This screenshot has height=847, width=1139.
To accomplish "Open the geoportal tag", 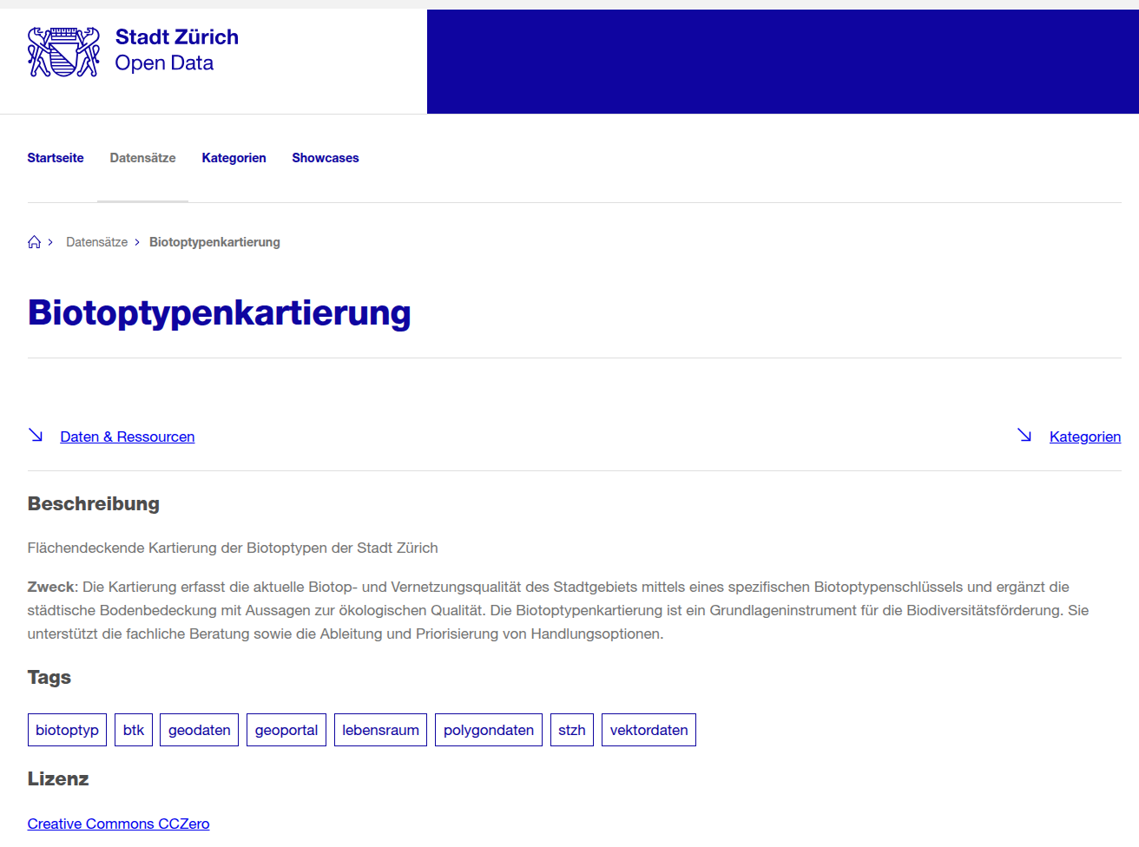I will click(286, 730).
